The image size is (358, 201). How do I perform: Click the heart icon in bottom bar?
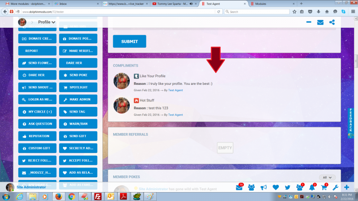276,188
